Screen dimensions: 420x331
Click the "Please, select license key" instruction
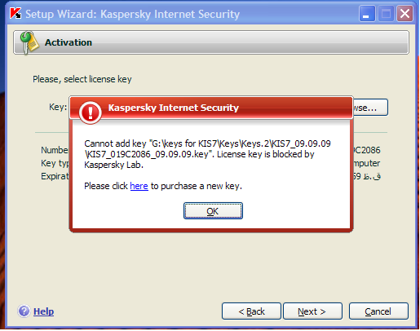pyautogui.click(x=82, y=79)
